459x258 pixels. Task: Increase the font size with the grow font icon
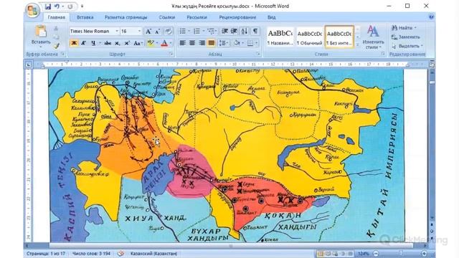pyautogui.click(x=148, y=32)
